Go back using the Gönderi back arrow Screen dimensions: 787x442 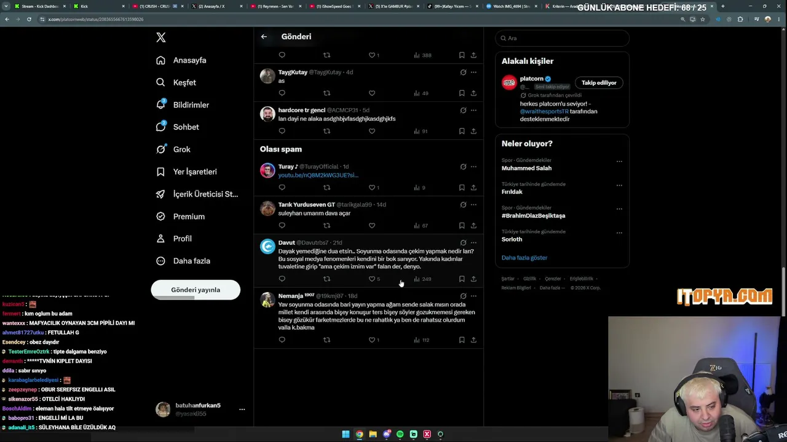pyautogui.click(x=264, y=37)
